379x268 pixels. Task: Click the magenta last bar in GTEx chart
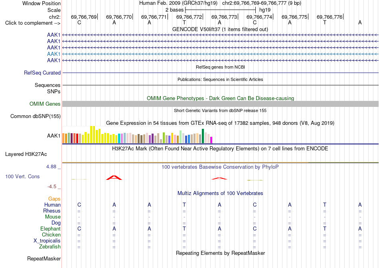211,140
